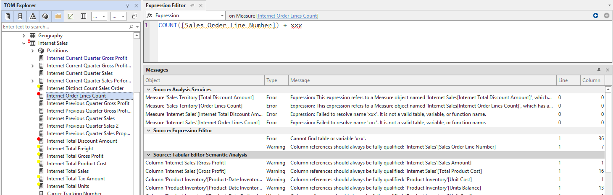613x195 pixels.
Task: Click the Show Partitions cube icon
Action: [x=45, y=16]
